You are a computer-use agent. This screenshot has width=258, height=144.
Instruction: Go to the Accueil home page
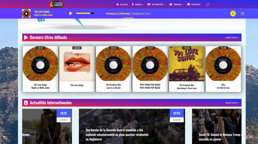click(122, 5)
